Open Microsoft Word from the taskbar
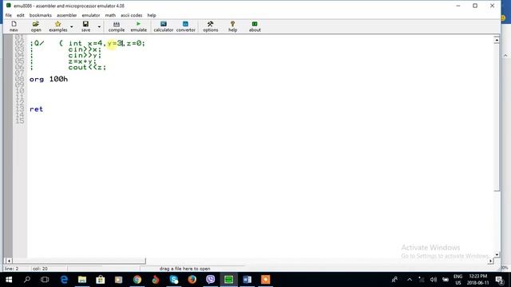Viewport: 511px width, 287px height. [247, 280]
